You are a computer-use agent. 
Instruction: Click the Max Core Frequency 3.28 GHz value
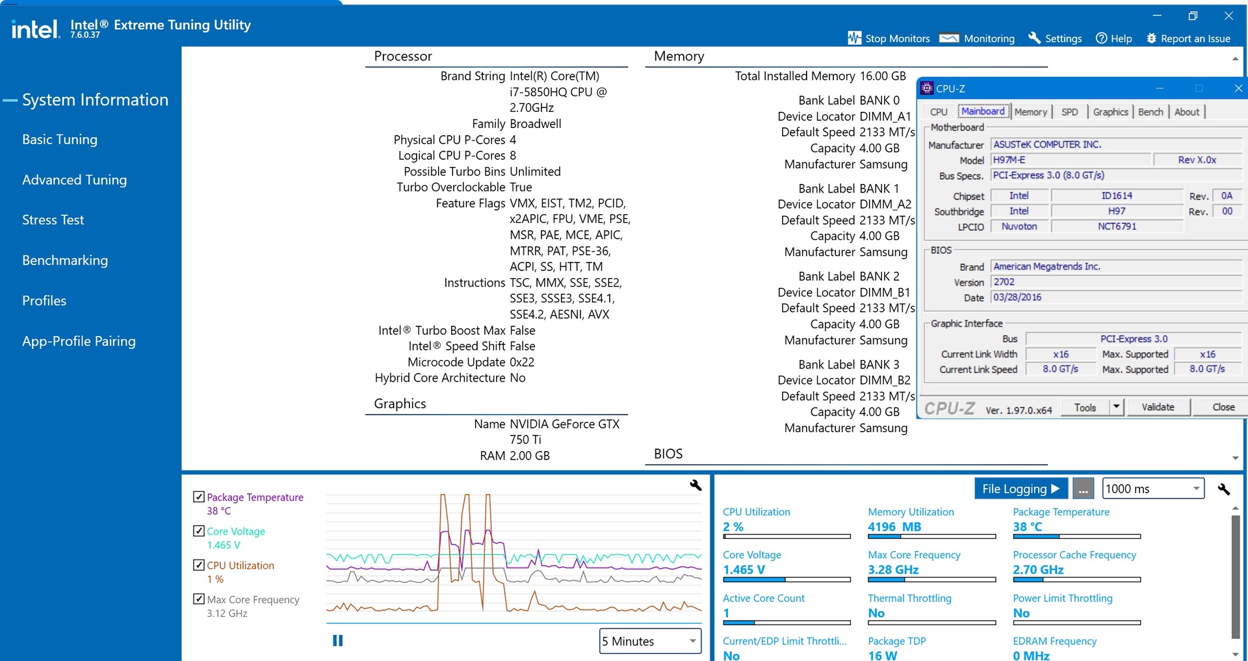coord(893,569)
